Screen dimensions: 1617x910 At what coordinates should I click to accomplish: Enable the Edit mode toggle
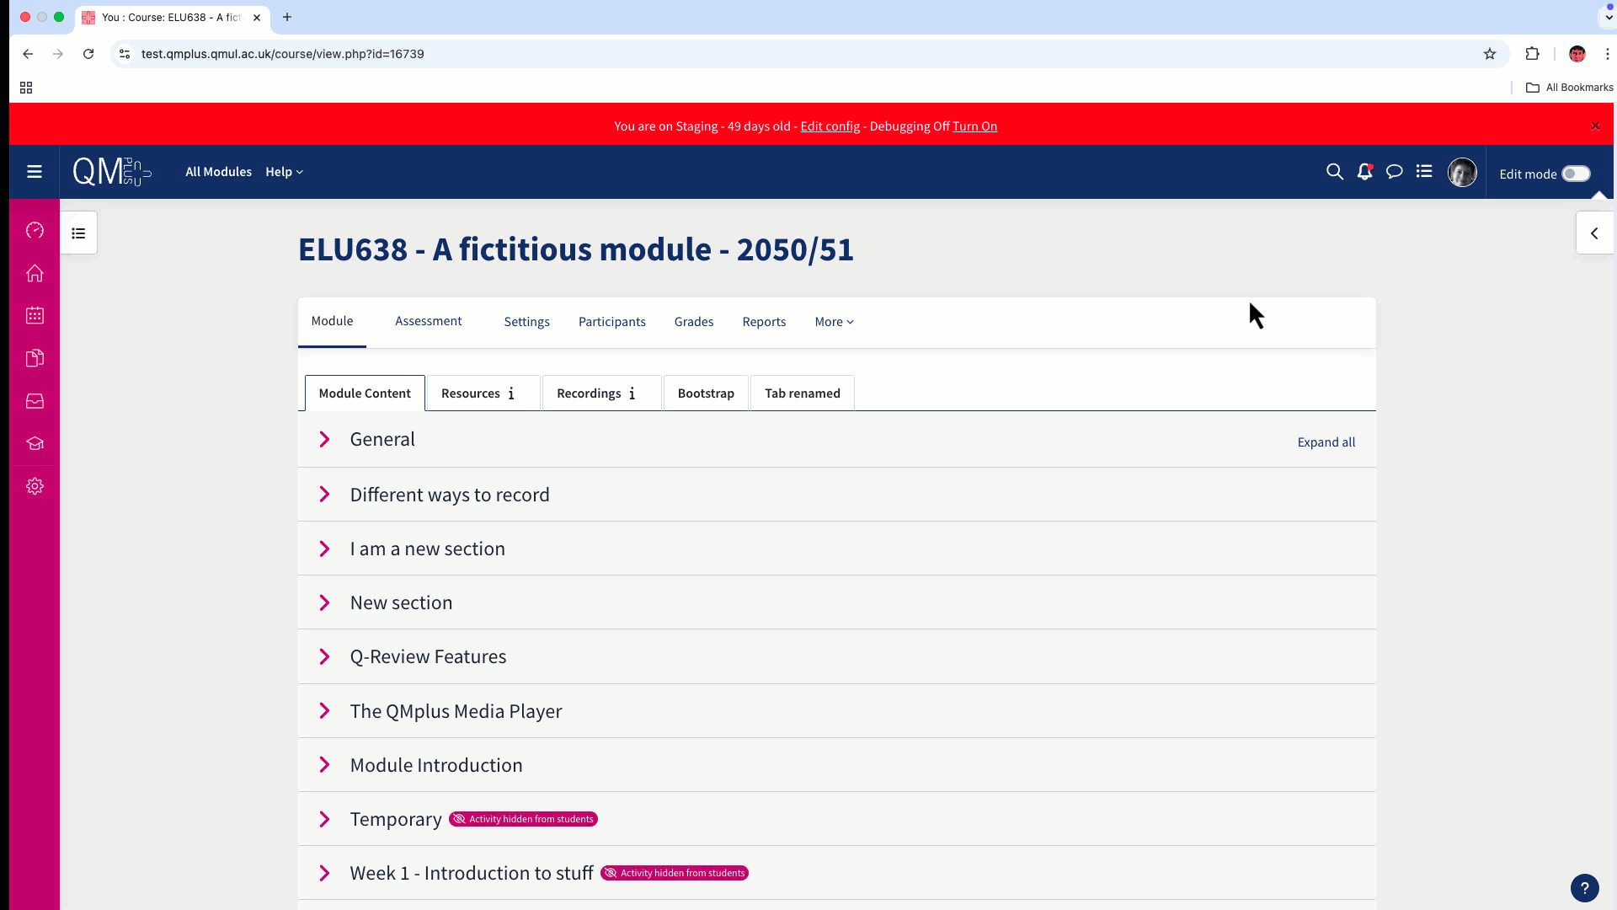pyautogui.click(x=1576, y=174)
